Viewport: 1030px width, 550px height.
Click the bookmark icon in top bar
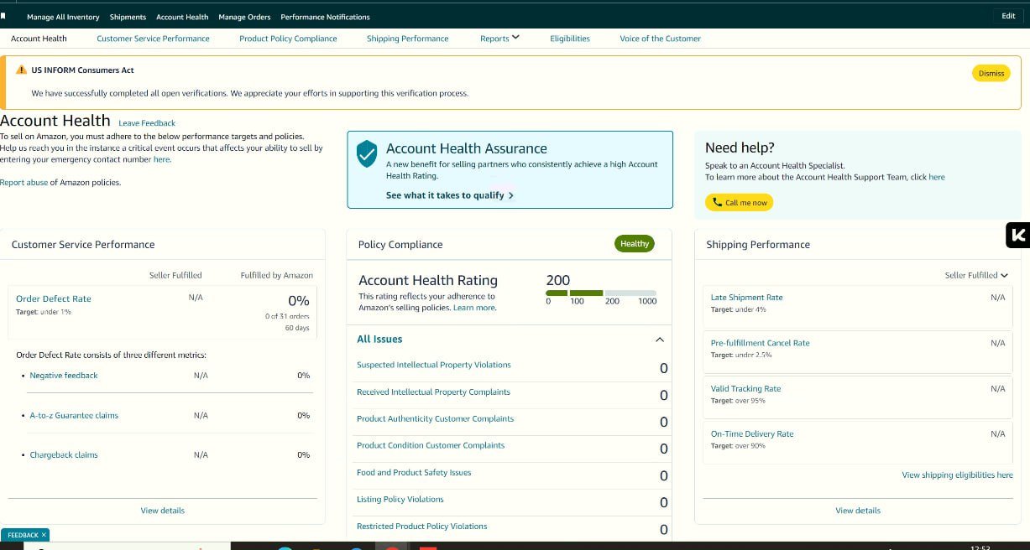point(3,16)
